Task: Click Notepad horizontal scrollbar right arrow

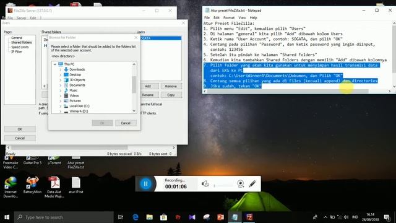Action: coord(389,91)
